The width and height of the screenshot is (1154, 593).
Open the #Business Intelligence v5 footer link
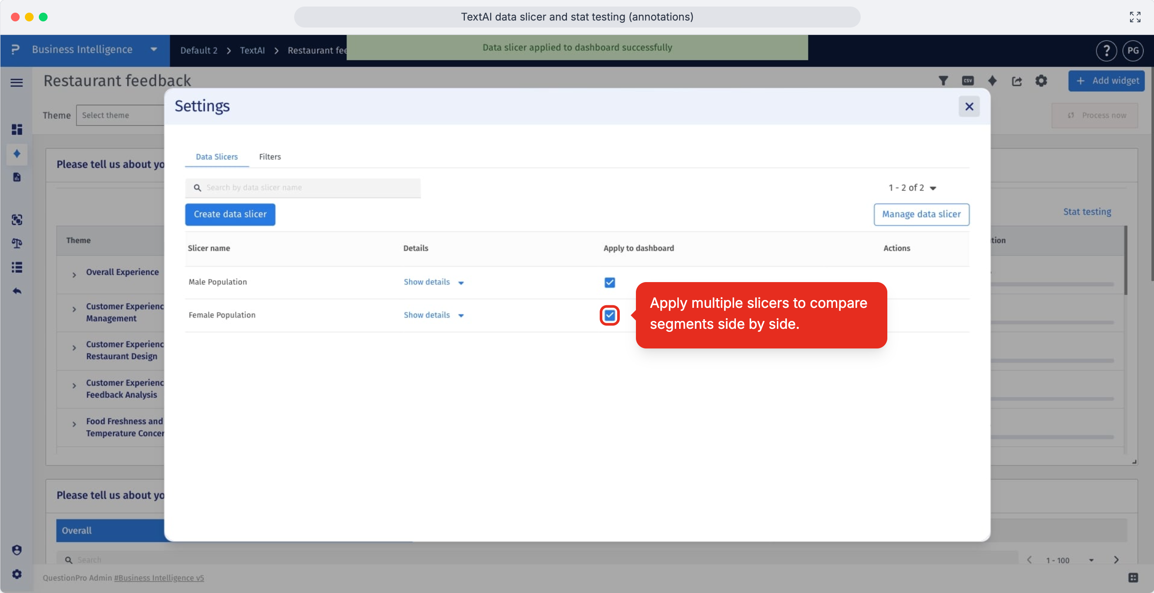point(159,578)
